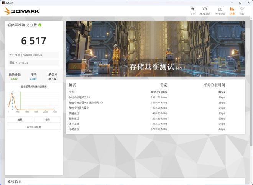Open the Home (主页) tab icon
The image size is (253, 185).
click(193, 9)
